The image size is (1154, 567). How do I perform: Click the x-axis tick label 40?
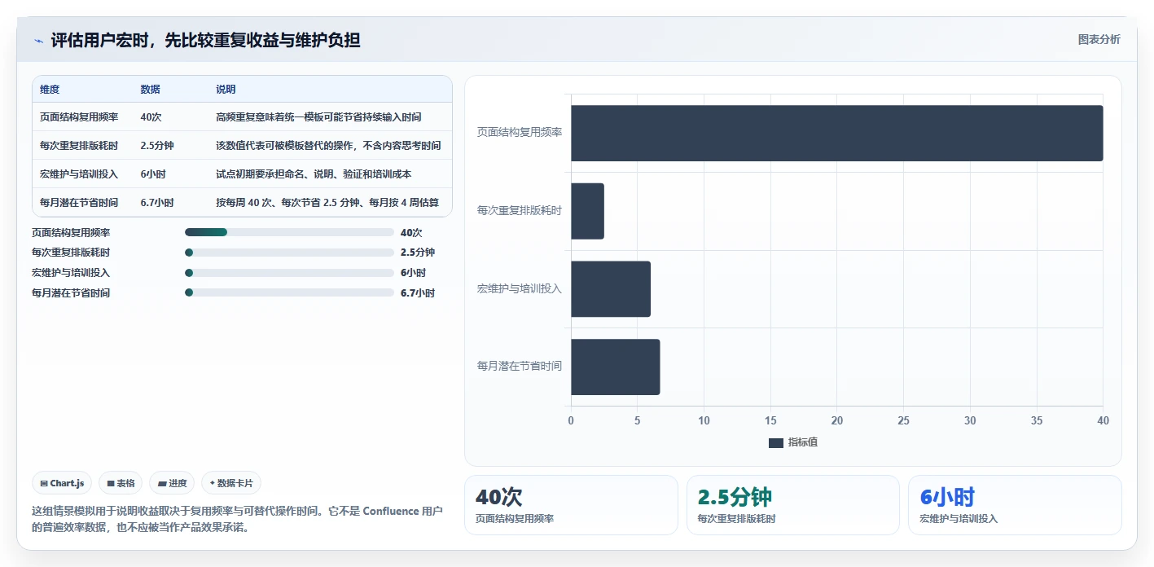click(x=1104, y=421)
